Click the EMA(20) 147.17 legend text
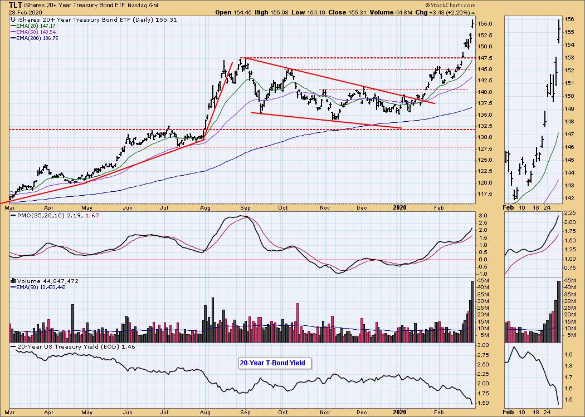 pos(36,26)
